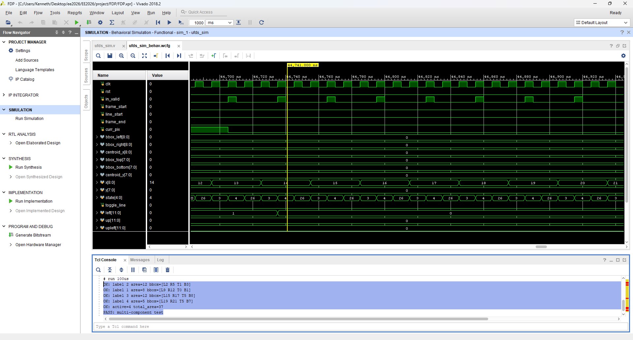
Task: Go to the last time in waveform
Action: [x=179, y=56]
